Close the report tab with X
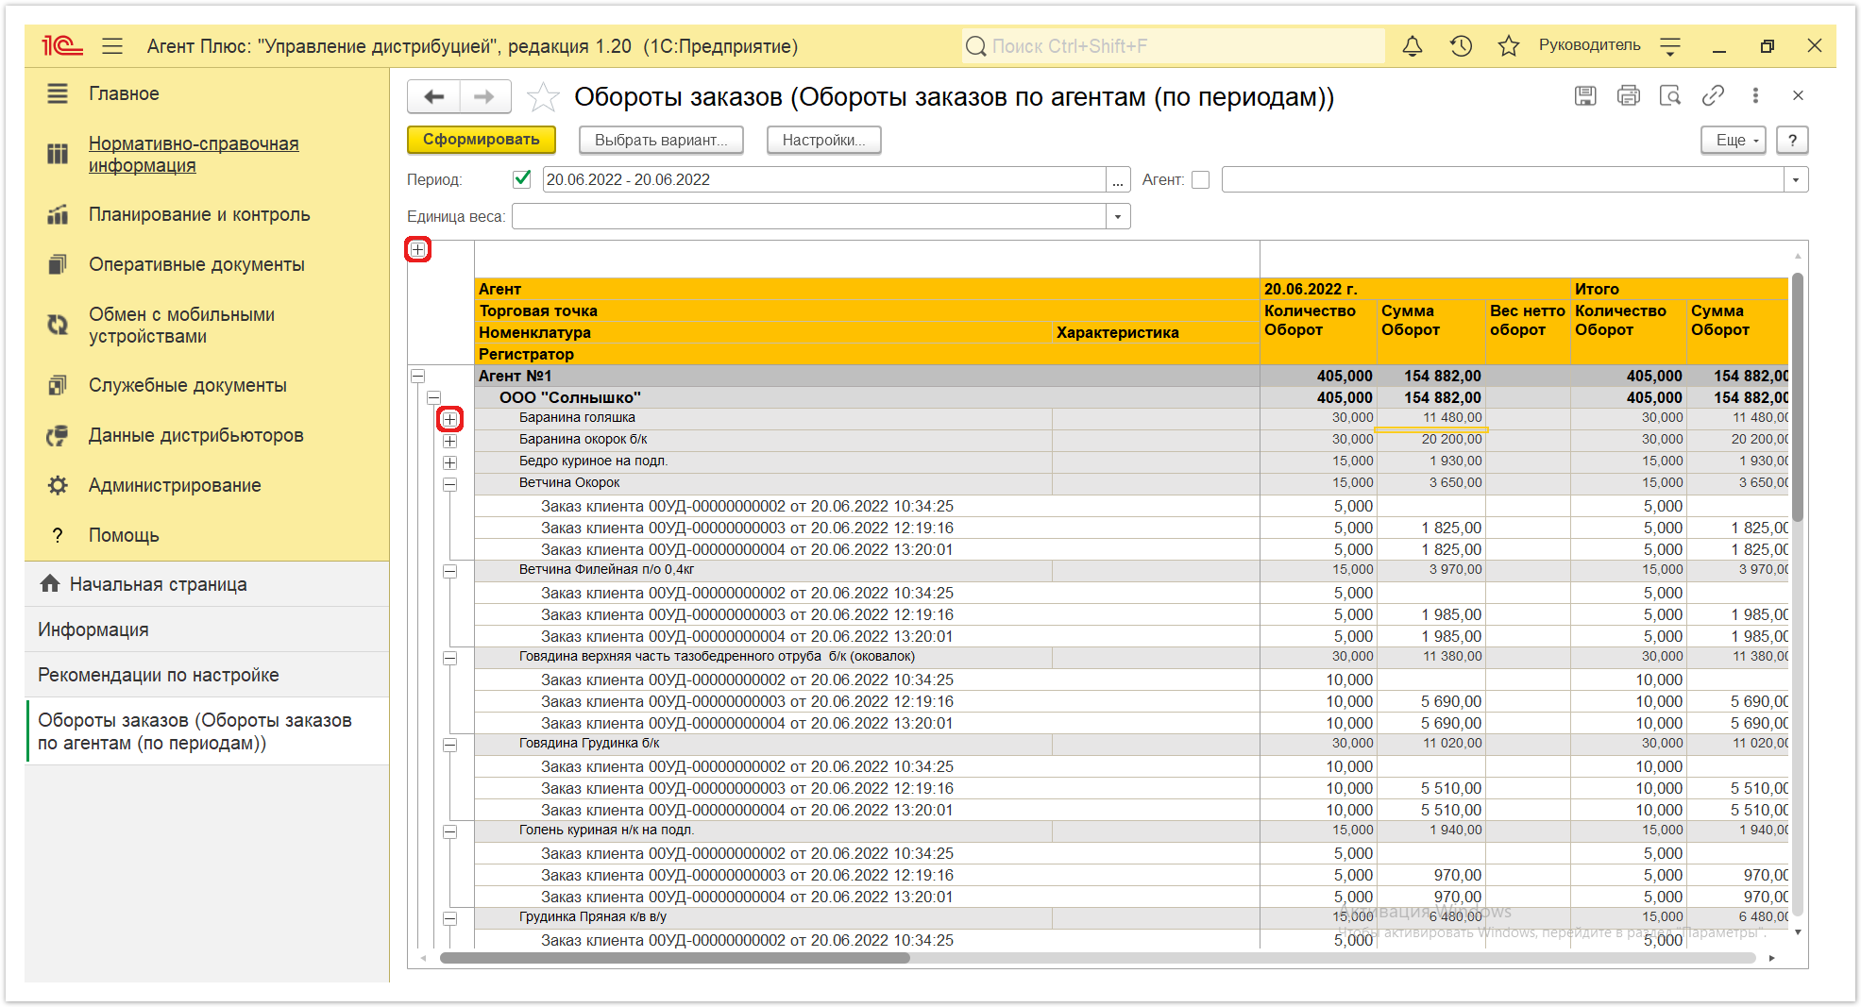The image size is (1861, 1007). (x=1798, y=95)
